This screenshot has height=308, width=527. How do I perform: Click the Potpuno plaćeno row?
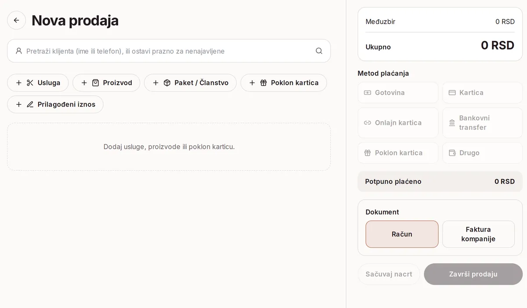440,182
